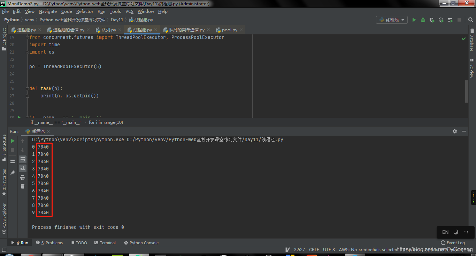Open the TODO tool window tab
The height and width of the screenshot is (256, 476).
(79, 243)
